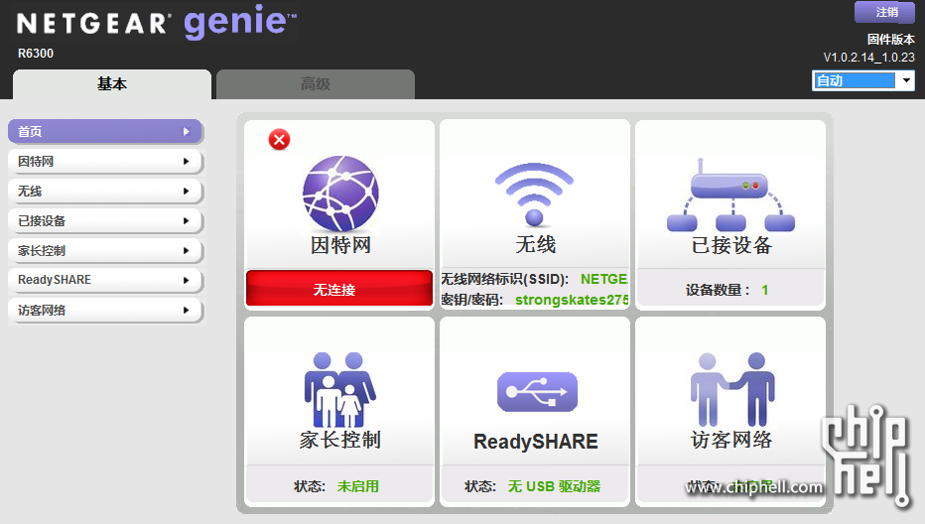Click the 无线 tile label
This screenshot has width=925, height=524.
[536, 244]
